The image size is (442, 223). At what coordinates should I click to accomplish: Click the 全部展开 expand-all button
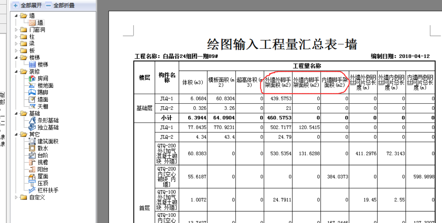pyautogui.click(x=27, y=5)
